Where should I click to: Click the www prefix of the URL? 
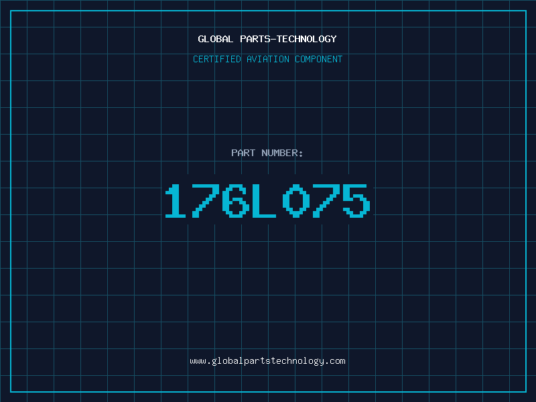(198, 361)
